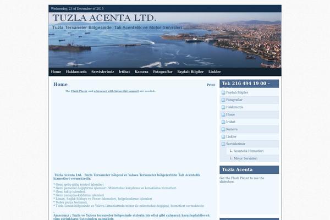Click the page icon beside sidebar Kamera
Screen dimensions: 330x220
tap(223, 129)
